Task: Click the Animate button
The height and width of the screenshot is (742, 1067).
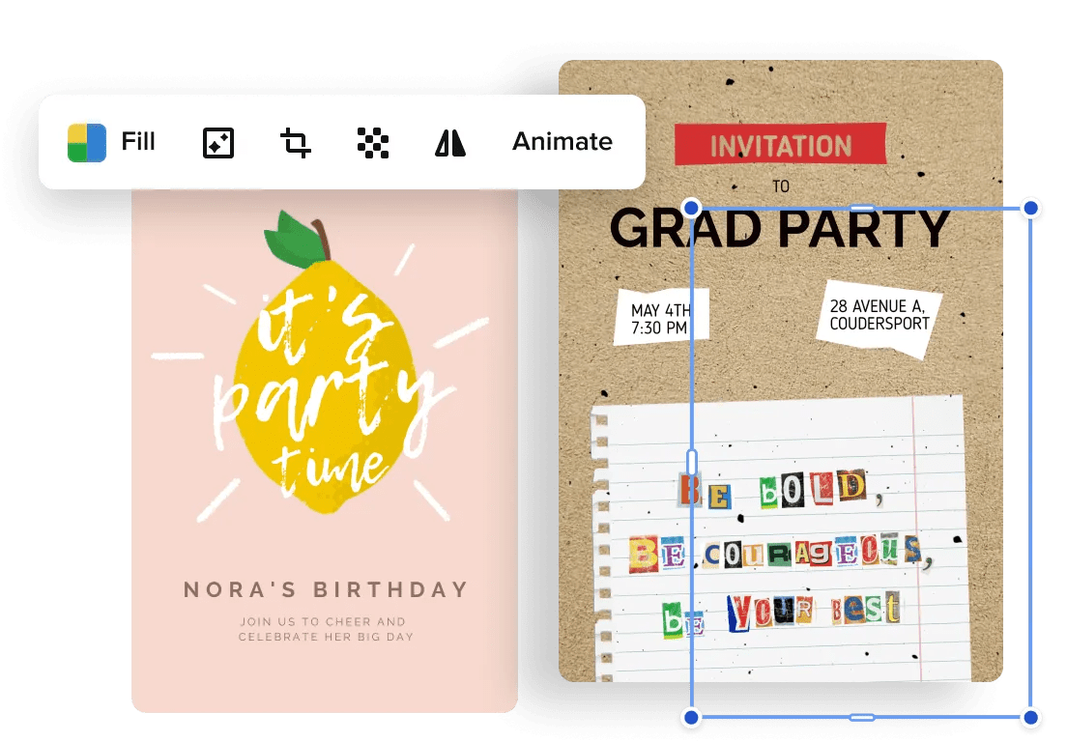Action: 561,141
